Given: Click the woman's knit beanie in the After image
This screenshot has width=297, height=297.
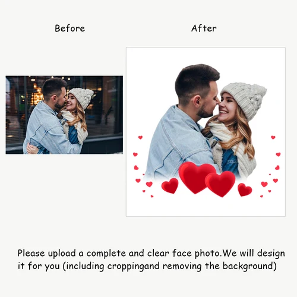Looking at the screenshot, I should 245,98.
